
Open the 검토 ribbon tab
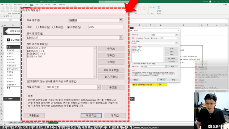pyautogui.click(x=37, y=5)
